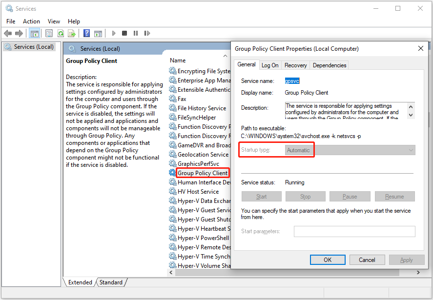The height and width of the screenshot is (300, 433).
Task: Click the Restart Service toolbar icon
Action: tap(147, 33)
